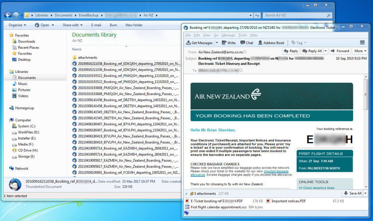Click the email message vertical scrollbar
373x221 pixels.
[366, 94]
